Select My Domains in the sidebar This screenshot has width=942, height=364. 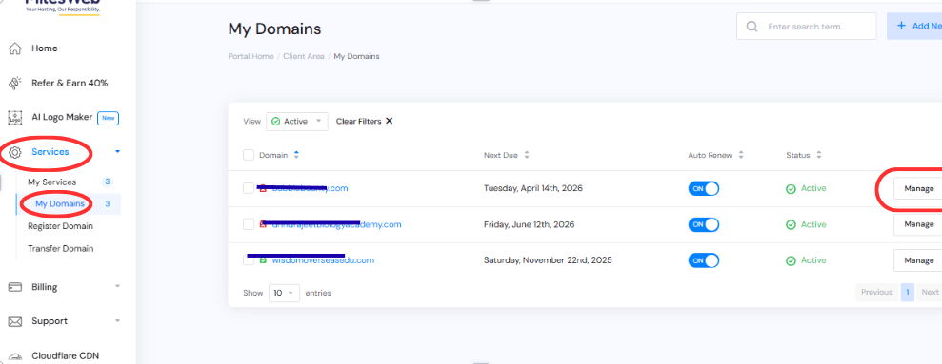point(59,204)
